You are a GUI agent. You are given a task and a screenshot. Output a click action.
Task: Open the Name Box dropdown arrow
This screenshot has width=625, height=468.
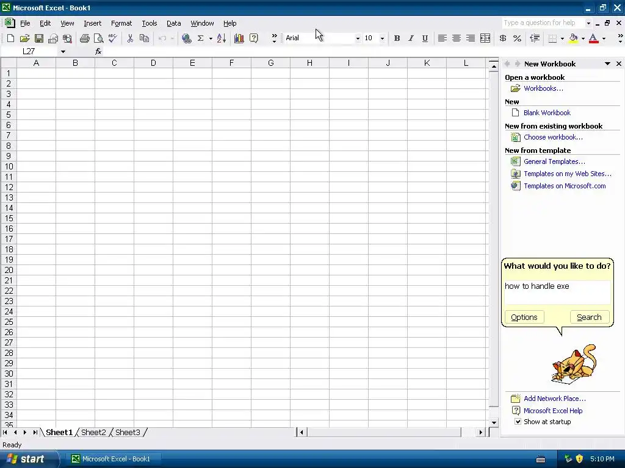(x=63, y=51)
